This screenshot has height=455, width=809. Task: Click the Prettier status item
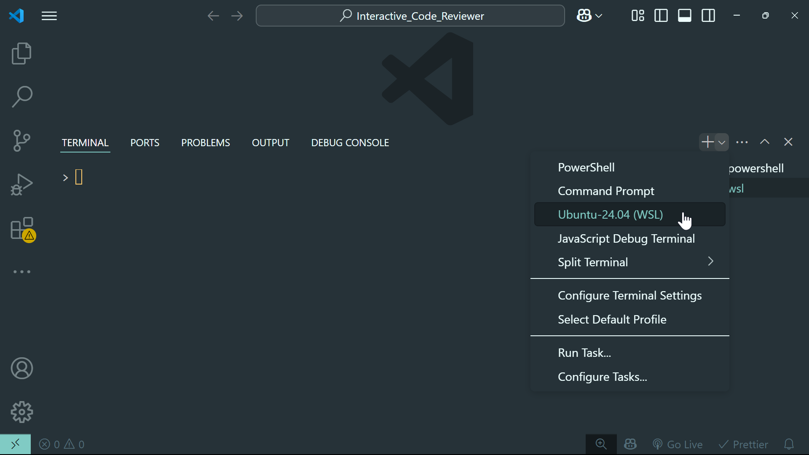click(743, 444)
